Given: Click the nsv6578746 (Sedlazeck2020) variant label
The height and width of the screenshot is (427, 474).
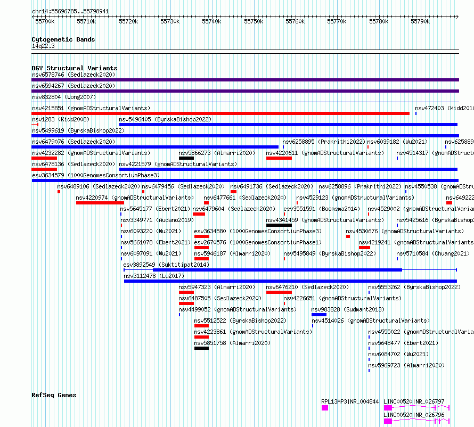Looking at the screenshot, I should tap(73, 75).
